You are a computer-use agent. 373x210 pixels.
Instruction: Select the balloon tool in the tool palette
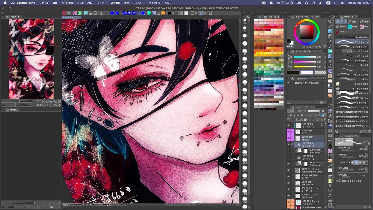click(330, 190)
